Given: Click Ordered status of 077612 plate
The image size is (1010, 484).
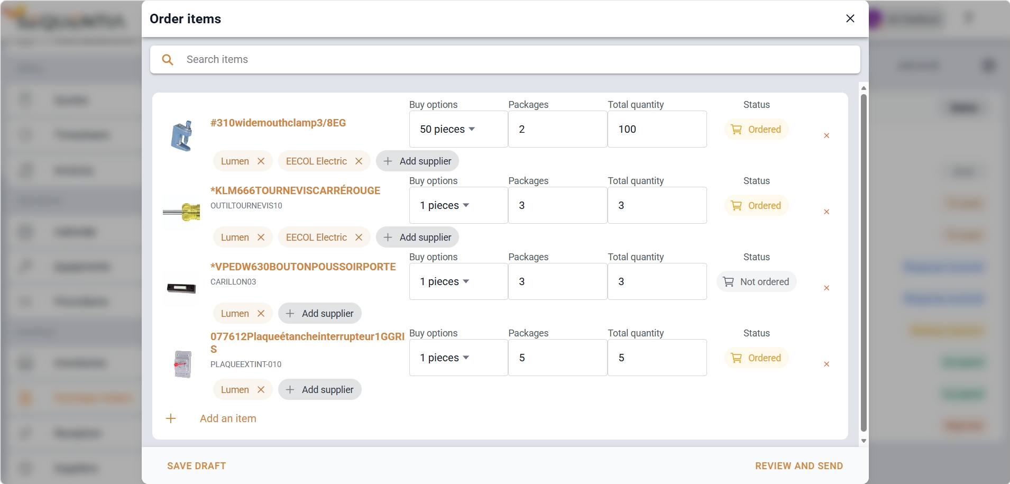Looking at the screenshot, I should pos(756,358).
